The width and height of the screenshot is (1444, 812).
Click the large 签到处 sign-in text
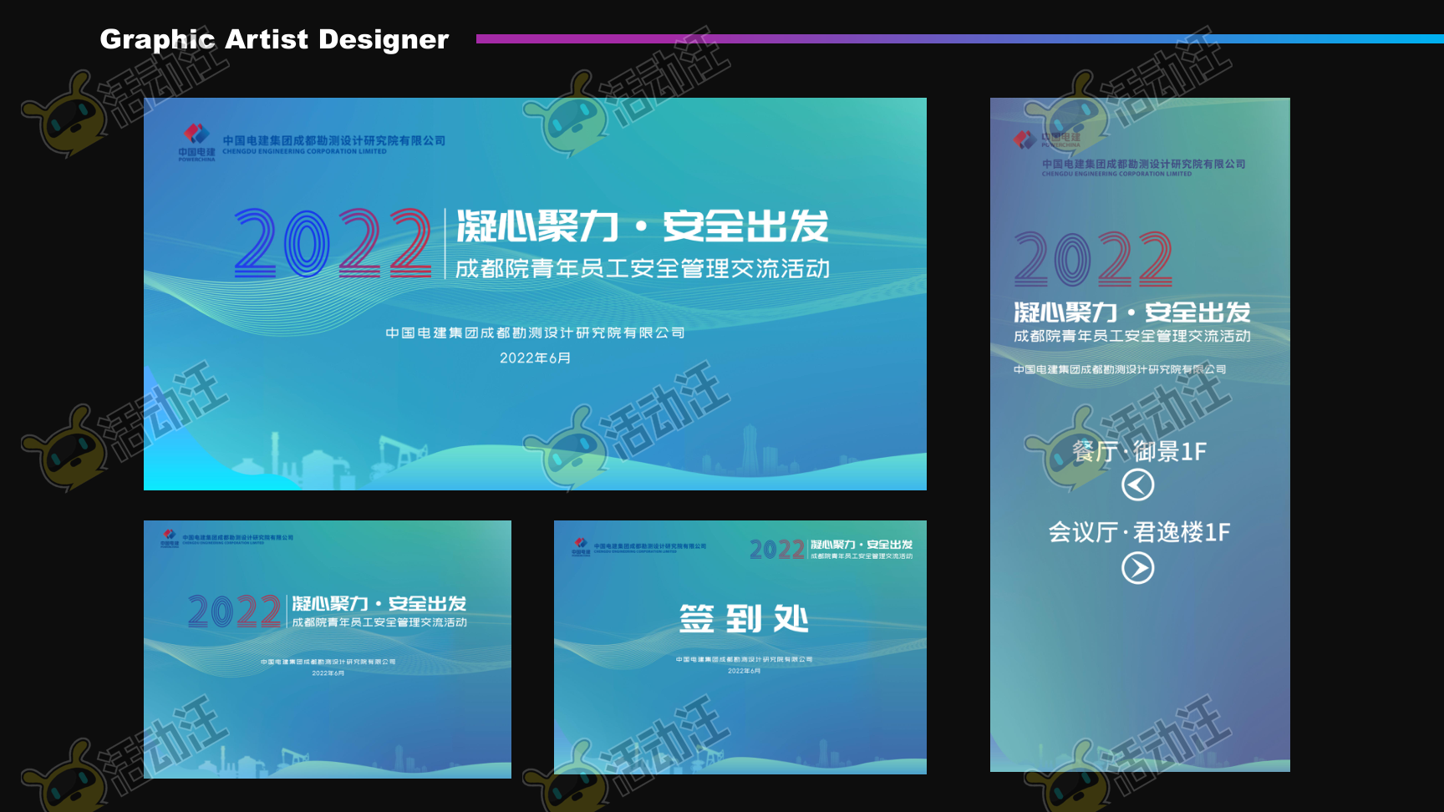pos(743,619)
